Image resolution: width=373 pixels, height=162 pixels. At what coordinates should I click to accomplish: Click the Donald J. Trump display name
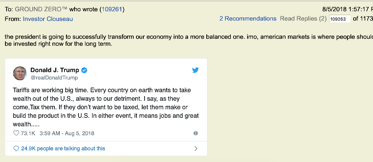point(55,70)
